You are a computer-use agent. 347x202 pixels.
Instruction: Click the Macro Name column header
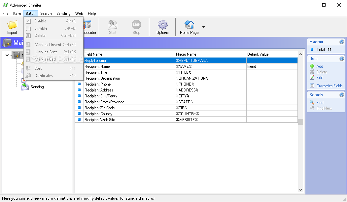pyautogui.click(x=210, y=54)
